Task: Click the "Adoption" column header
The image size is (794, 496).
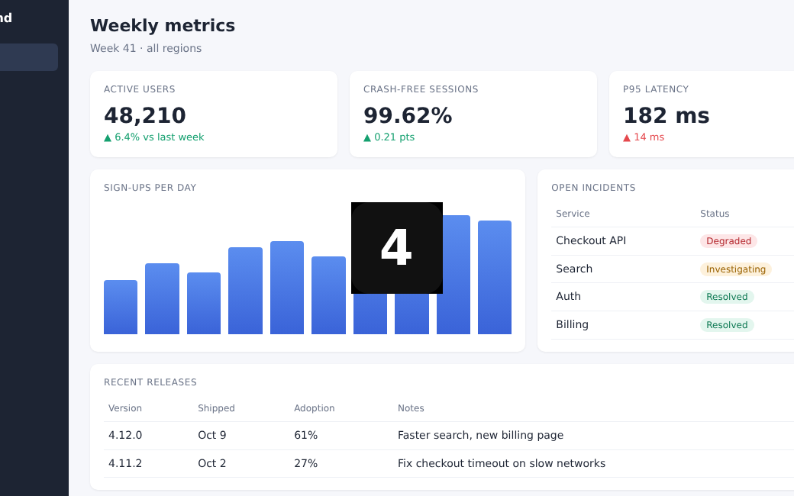Action: (315, 408)
